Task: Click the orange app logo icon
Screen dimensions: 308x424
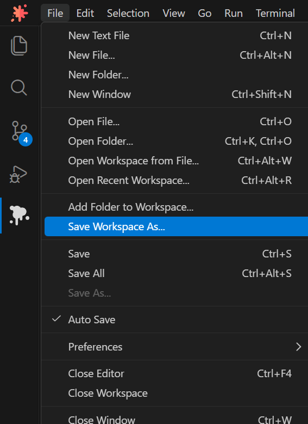Action: (20, 13)
